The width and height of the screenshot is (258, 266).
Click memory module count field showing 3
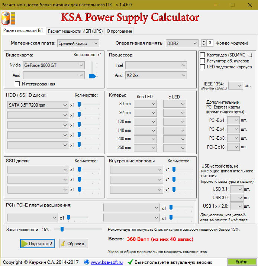pyautogui.click(x=210, y=43)
